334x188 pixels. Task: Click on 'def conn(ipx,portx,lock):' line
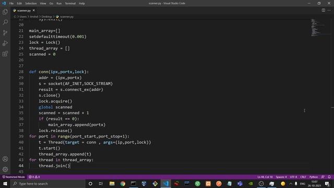[59, 72]
